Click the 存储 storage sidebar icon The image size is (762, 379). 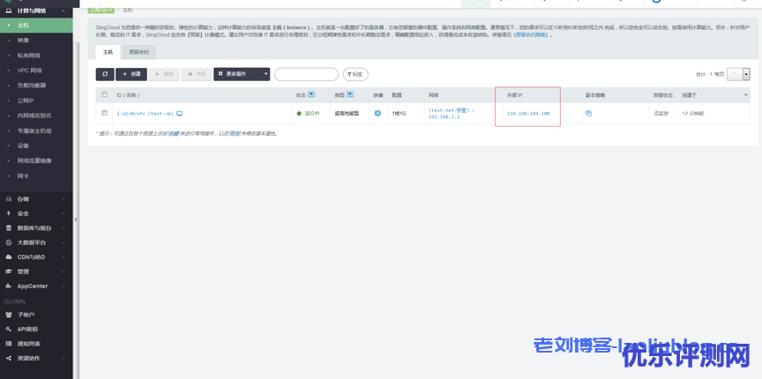pos(8,198)
